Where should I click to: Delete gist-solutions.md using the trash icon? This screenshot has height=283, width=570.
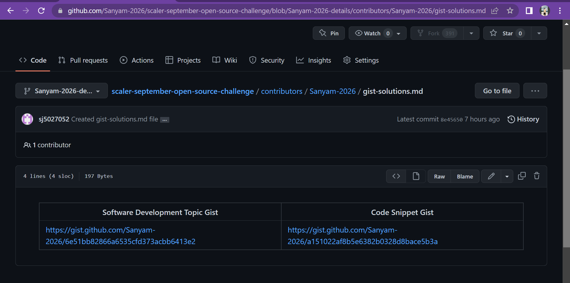[x=536, y=176]
